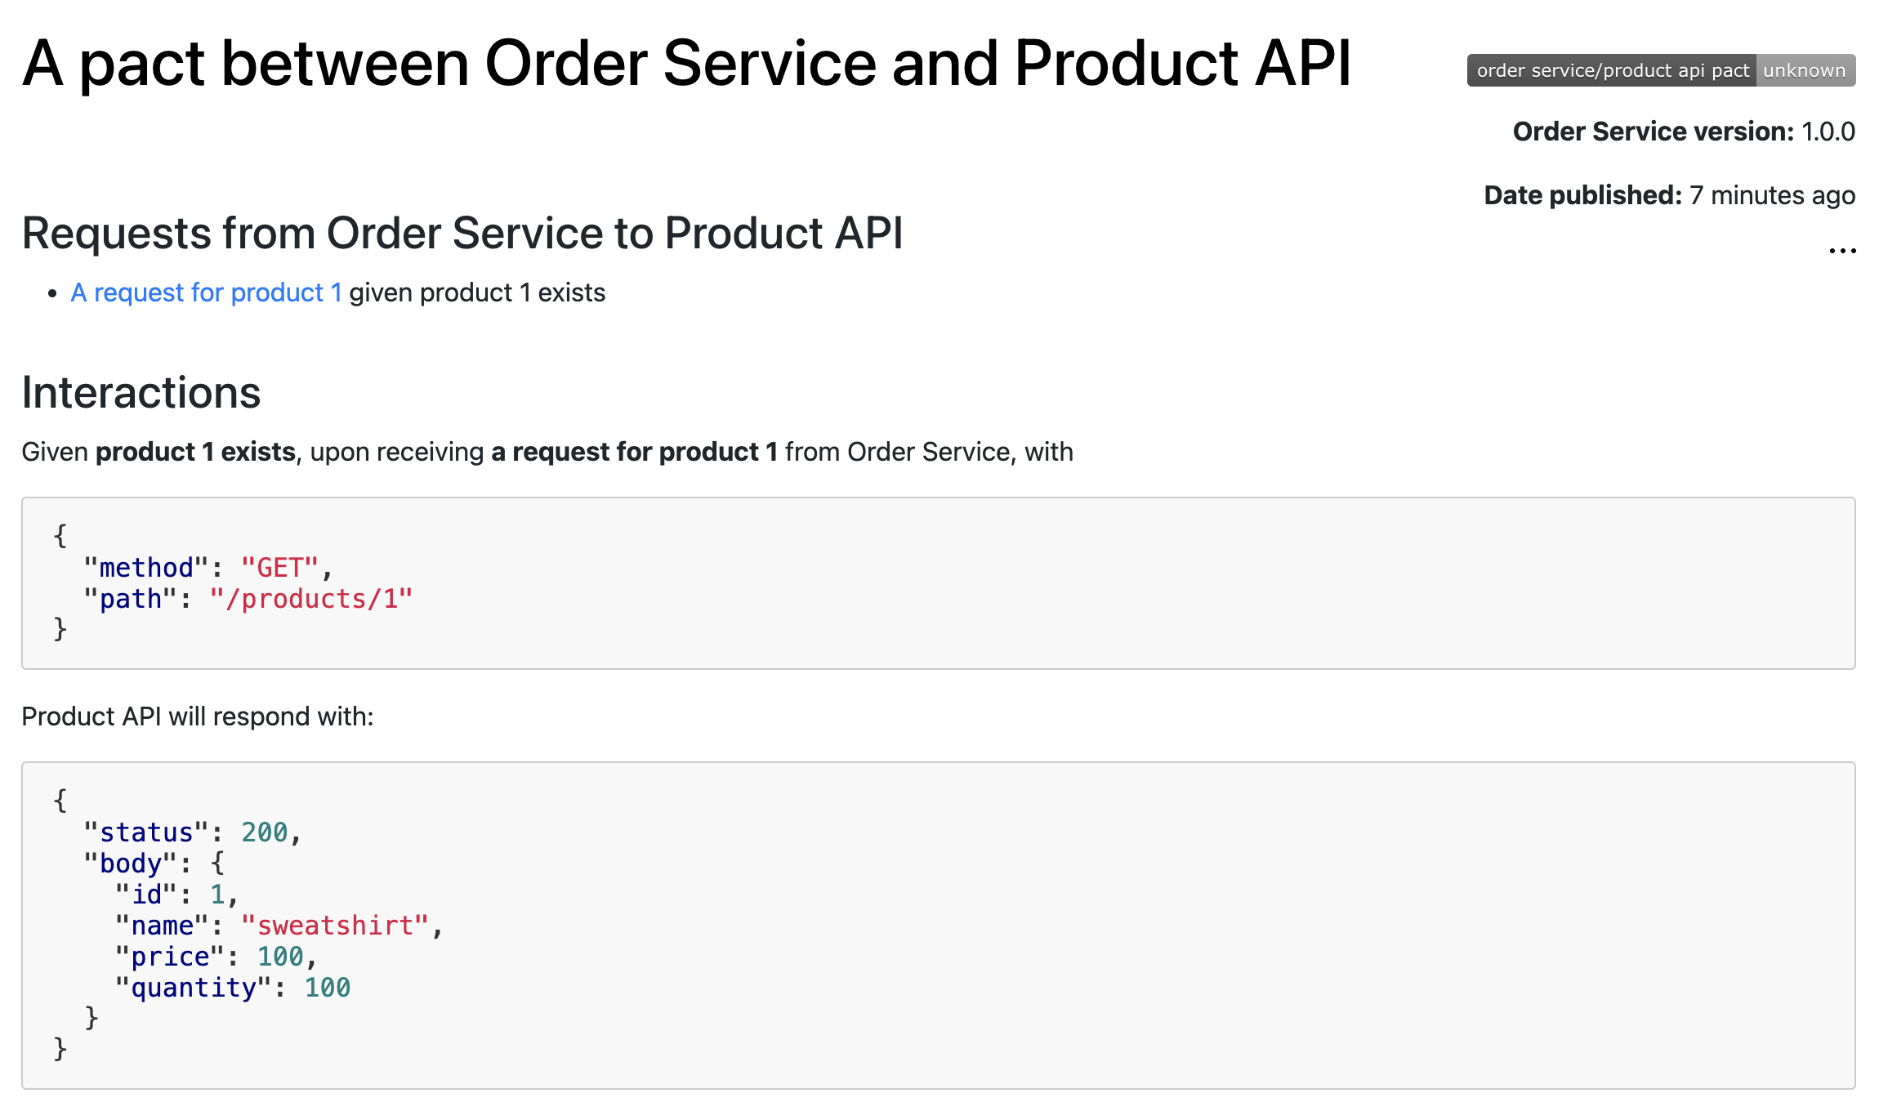Click the "status": 200 line
This screenshot has width=1879, height=1111.
(x=193, y=832)
